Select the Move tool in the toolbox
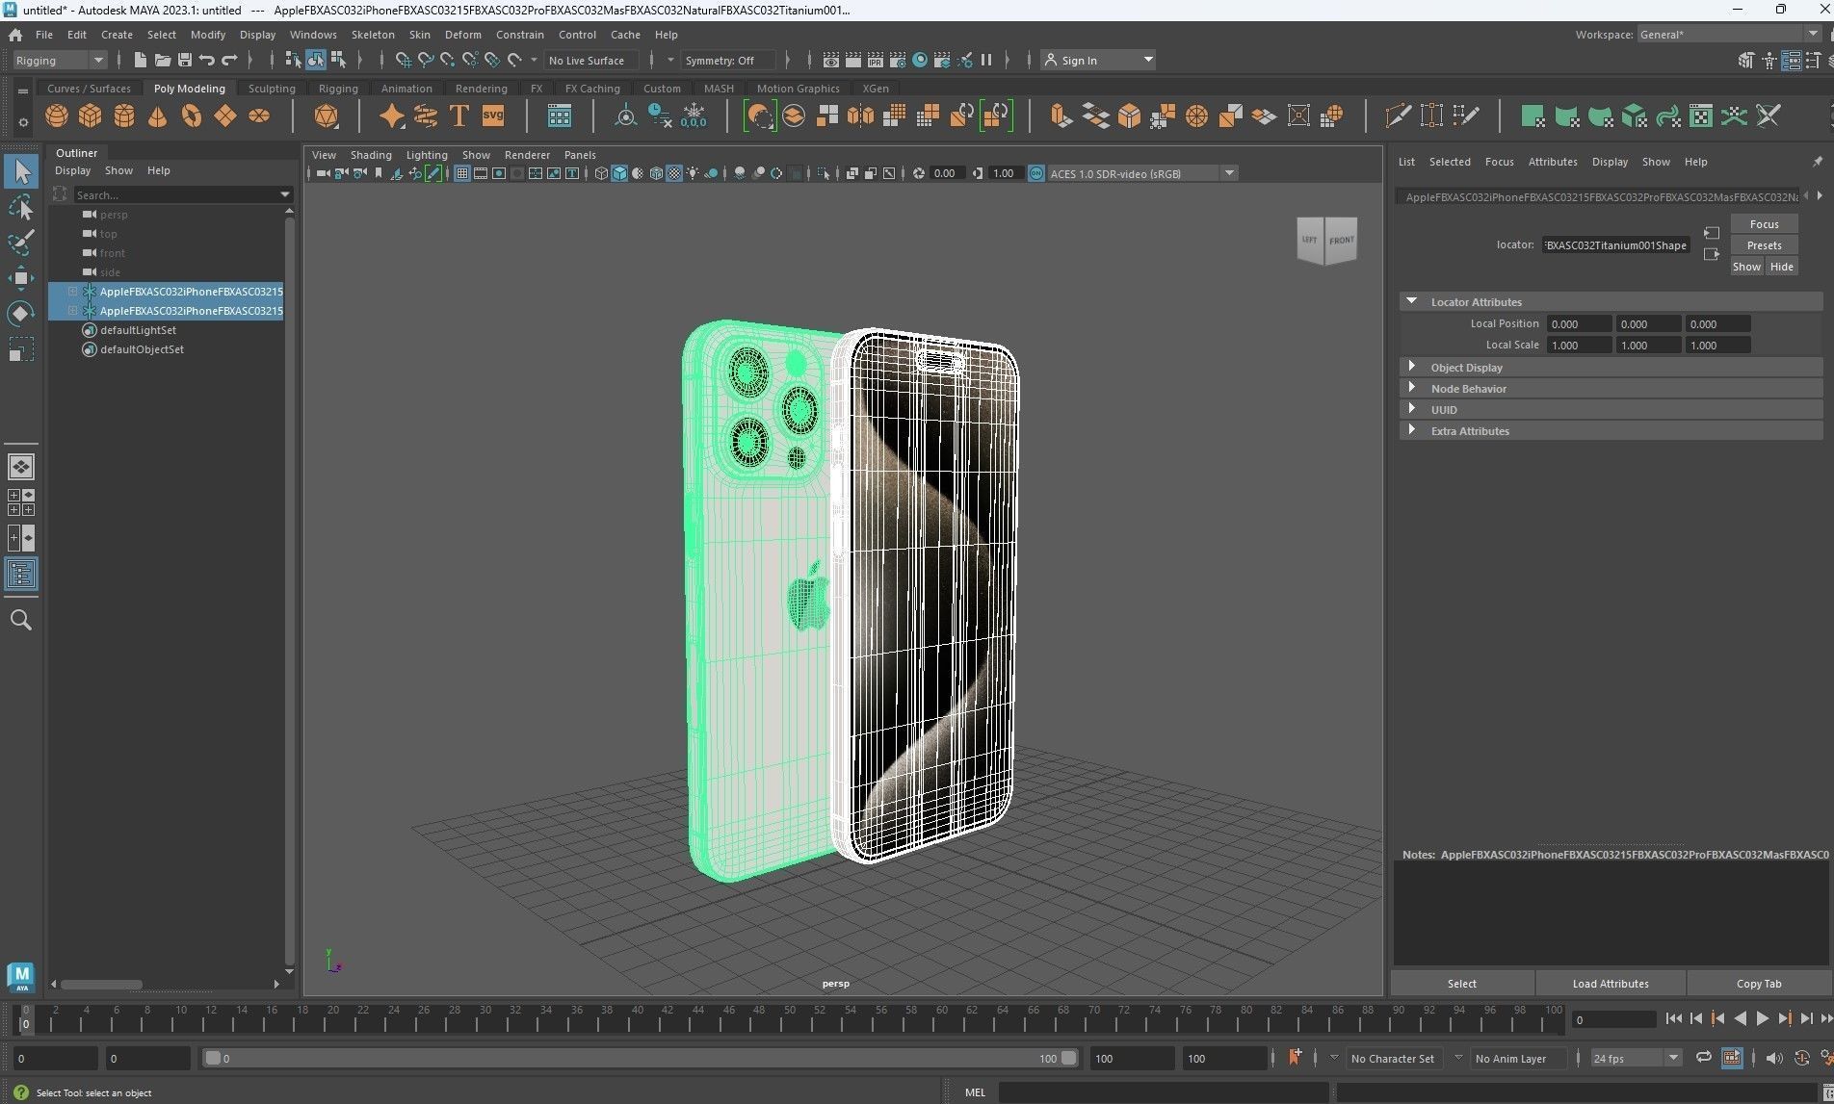 click(21, 278)
